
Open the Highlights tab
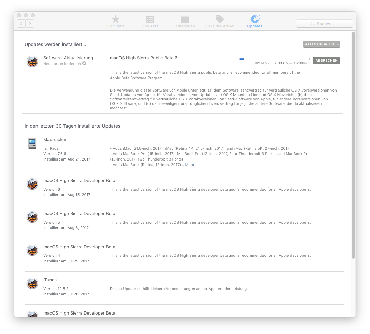(x=115, y=22)
